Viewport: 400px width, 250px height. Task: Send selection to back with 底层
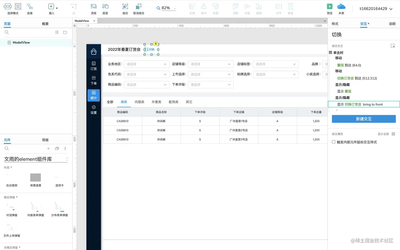(x=105, y=6)
